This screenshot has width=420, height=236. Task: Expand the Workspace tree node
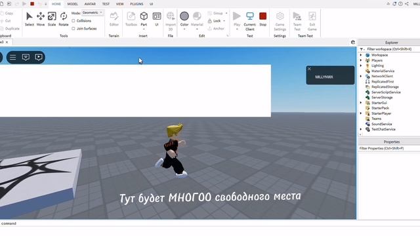click(361, 55)
